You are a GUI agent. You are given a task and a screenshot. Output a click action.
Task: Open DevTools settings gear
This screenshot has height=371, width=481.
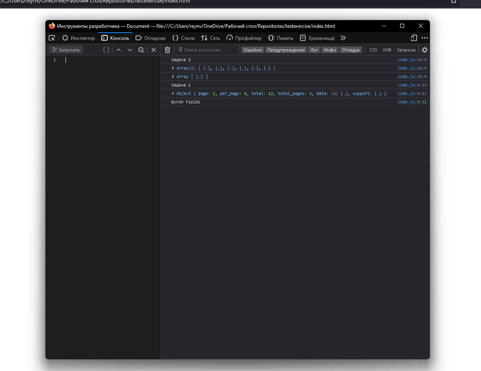point(424,49)
